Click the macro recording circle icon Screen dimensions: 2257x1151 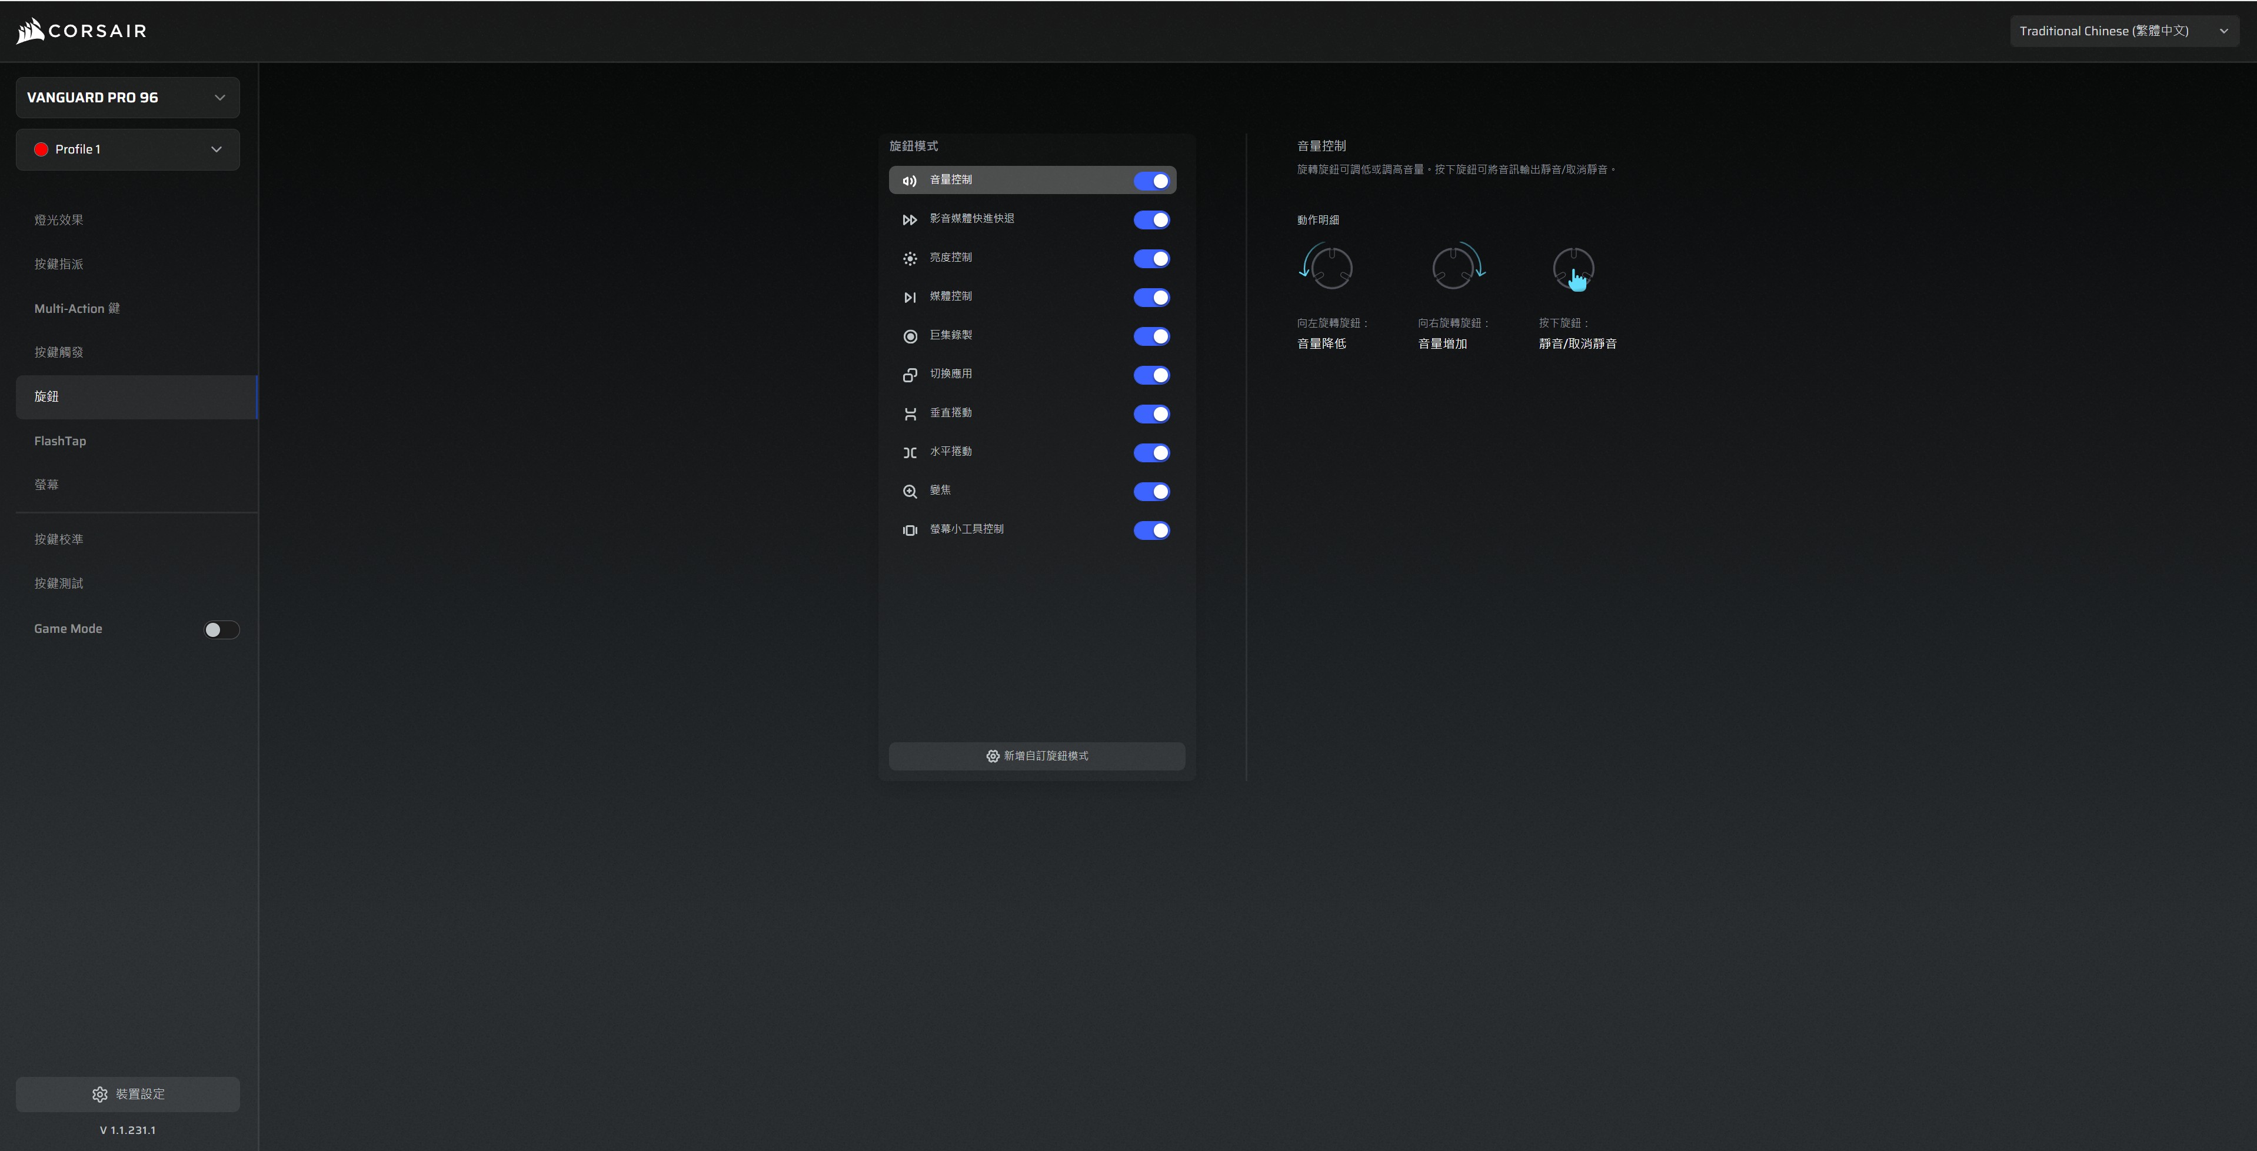[910, 336]
